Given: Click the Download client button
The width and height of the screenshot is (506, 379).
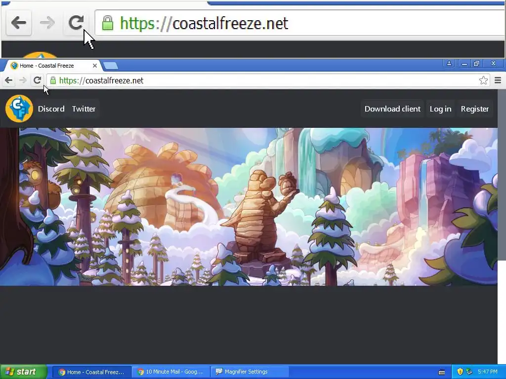Looking at the screenshot, I should tap(392, 109).
